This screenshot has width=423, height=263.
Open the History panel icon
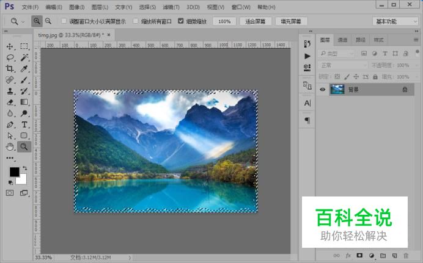[x=307, y=44]
